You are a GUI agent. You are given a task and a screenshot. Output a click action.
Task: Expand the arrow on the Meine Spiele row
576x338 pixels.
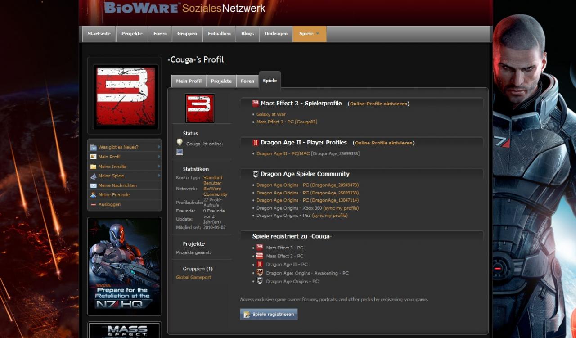(159, 176)
